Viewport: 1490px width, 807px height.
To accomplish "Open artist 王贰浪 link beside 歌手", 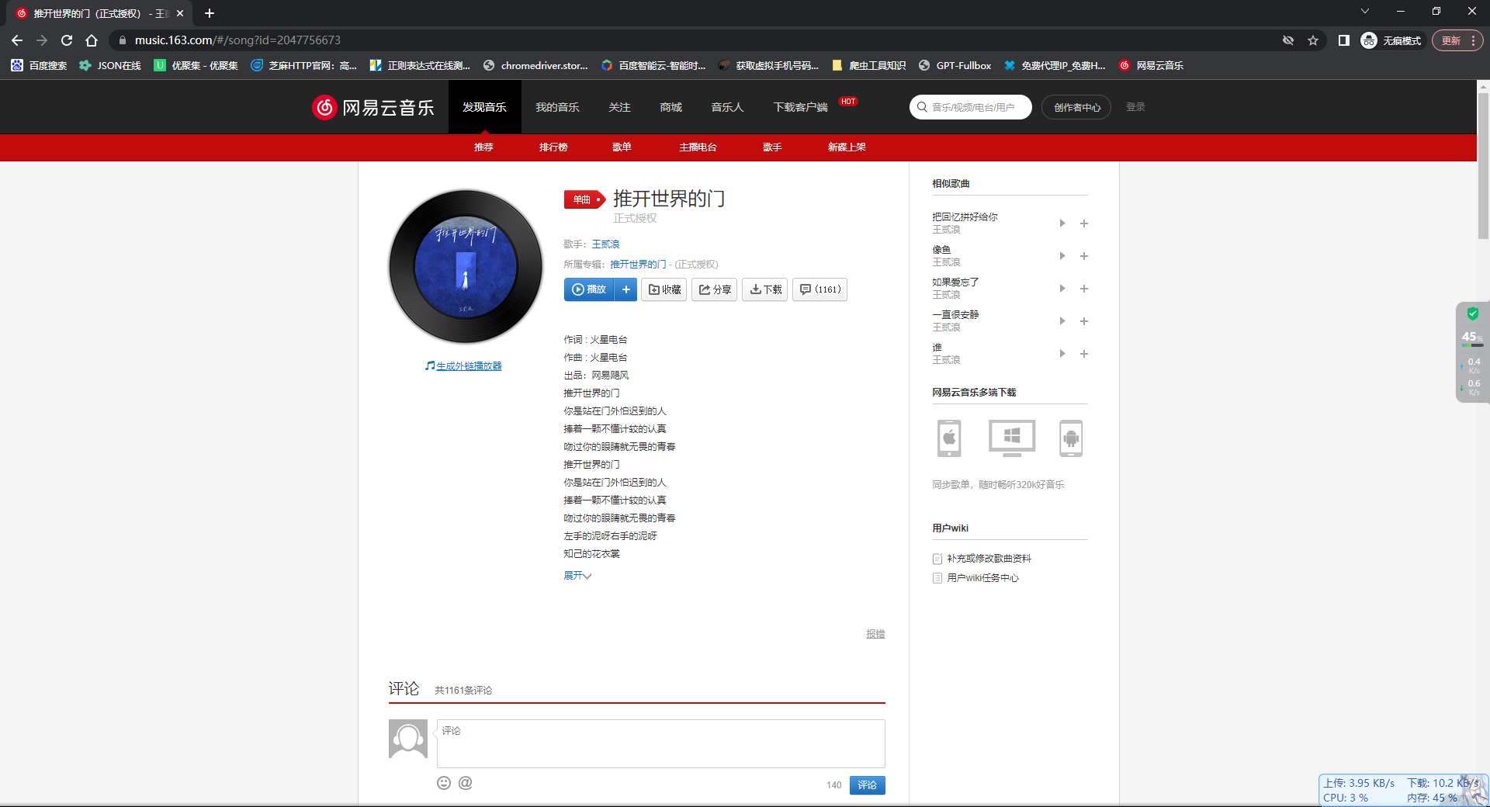I will pyautogui.click(x=605, y=244).
